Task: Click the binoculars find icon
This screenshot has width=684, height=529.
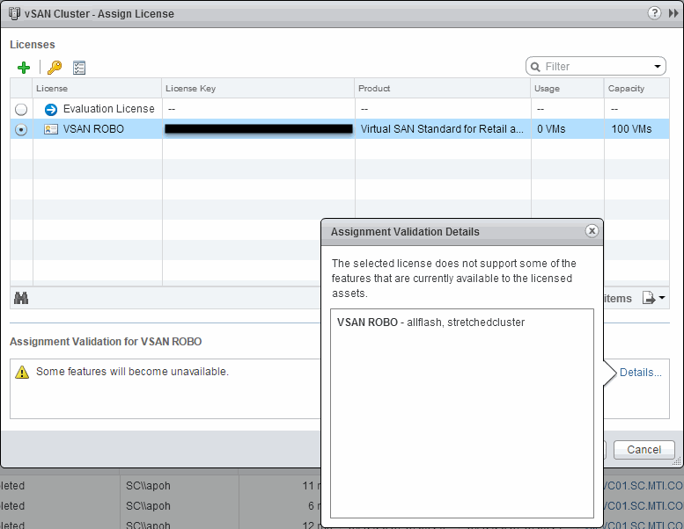Action: point(21,298)
